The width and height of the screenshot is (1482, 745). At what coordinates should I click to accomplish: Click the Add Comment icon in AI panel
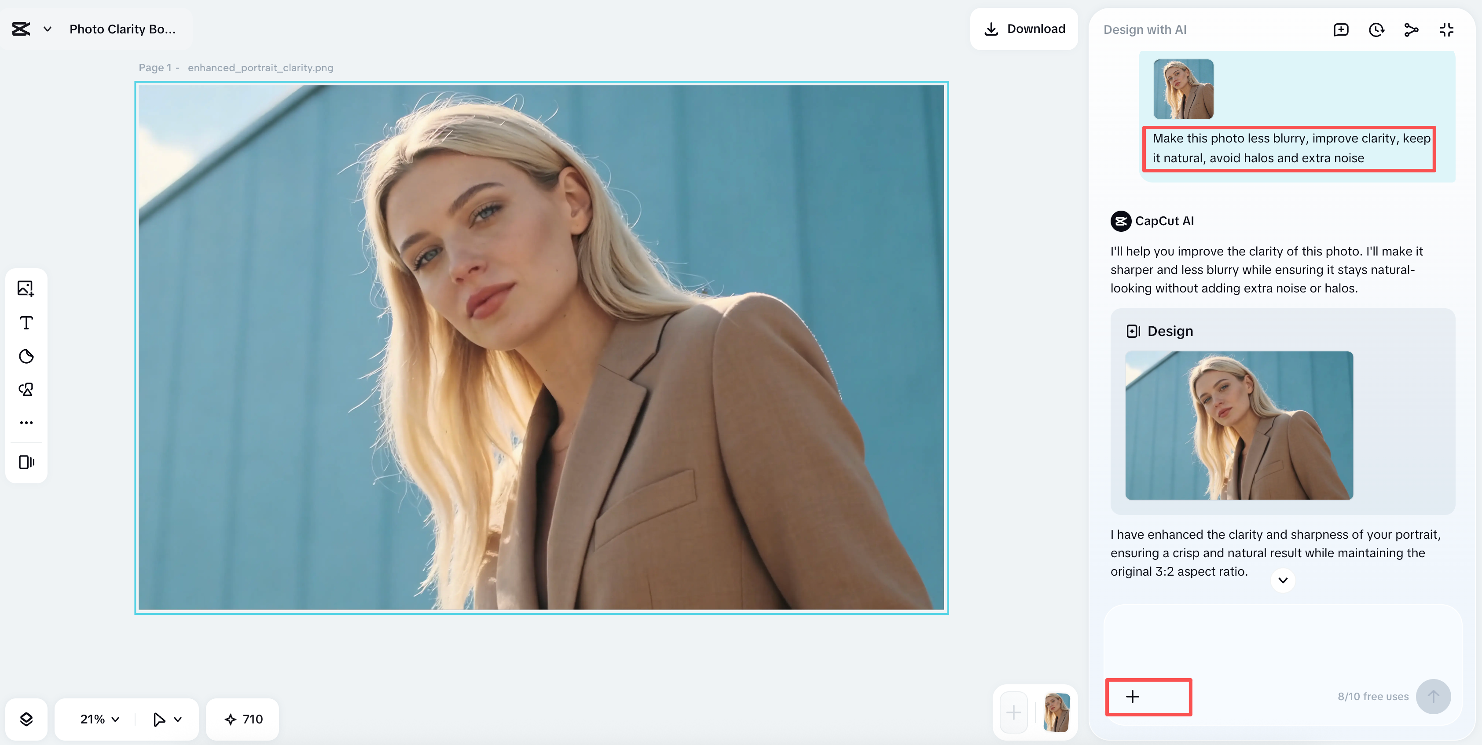(x=1341, y=29)
